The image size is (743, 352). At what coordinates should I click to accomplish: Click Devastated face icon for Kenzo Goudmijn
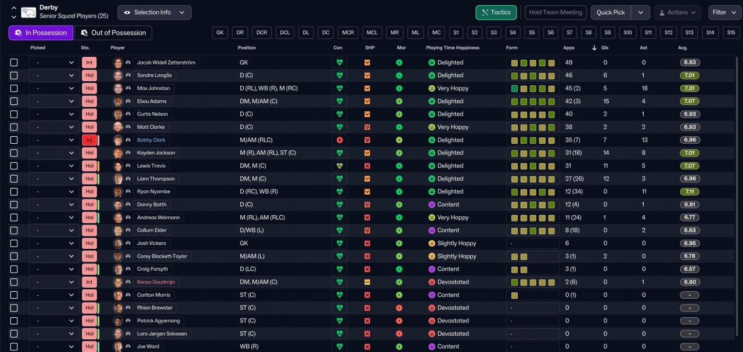(432, 282)
